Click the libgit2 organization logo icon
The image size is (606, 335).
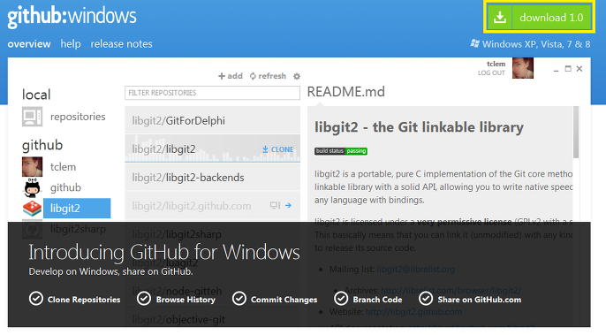32,208
